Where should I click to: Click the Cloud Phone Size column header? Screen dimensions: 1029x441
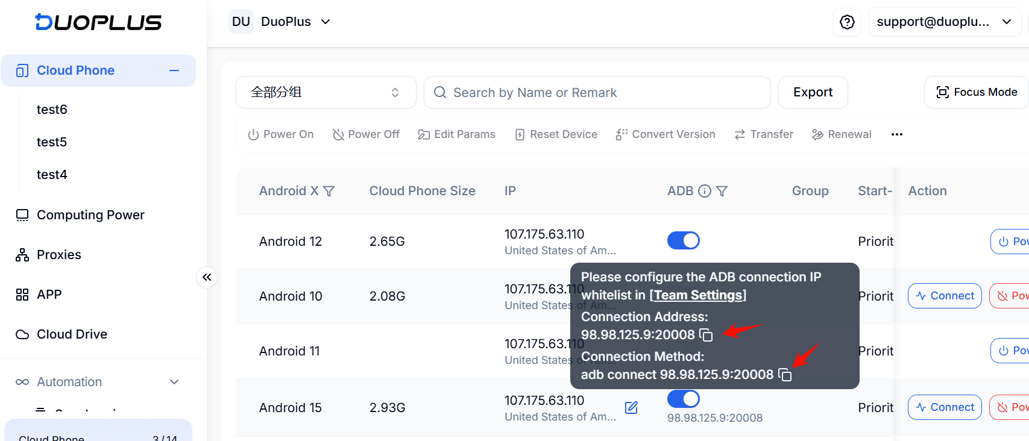coord(422,191)
